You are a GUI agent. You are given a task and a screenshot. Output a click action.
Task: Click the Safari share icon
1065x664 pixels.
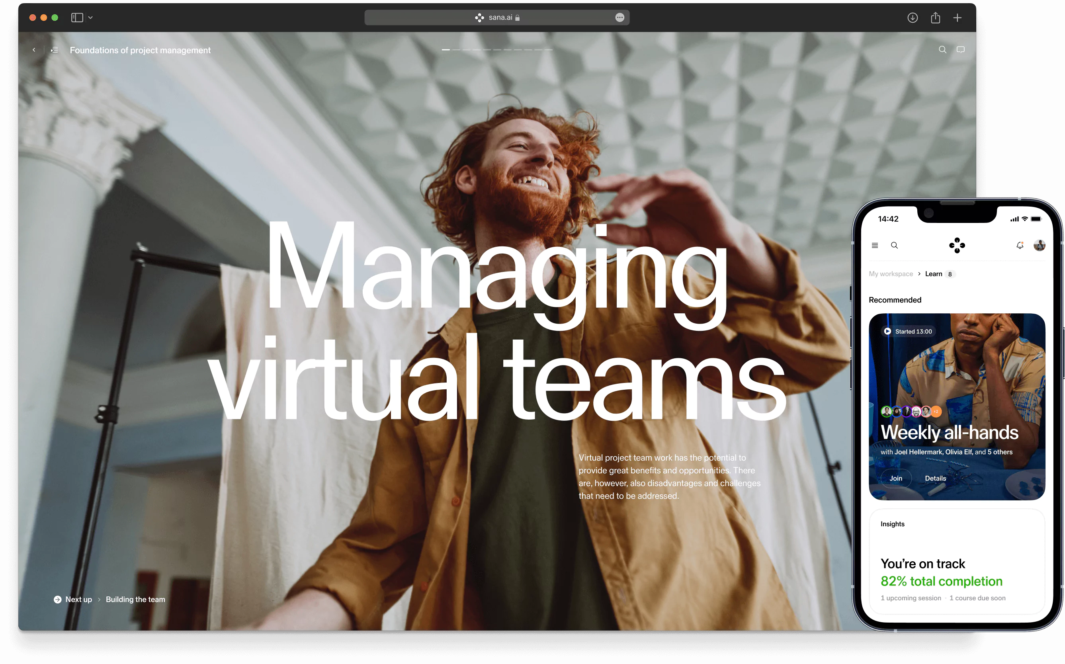[936, 18]
